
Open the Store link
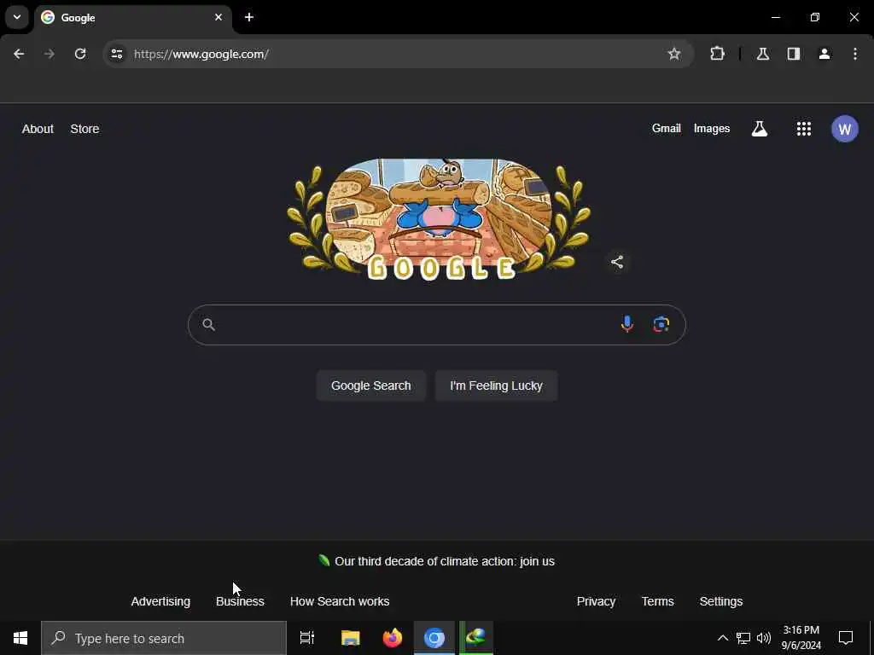pyautogui.click(x=84, y=129)
